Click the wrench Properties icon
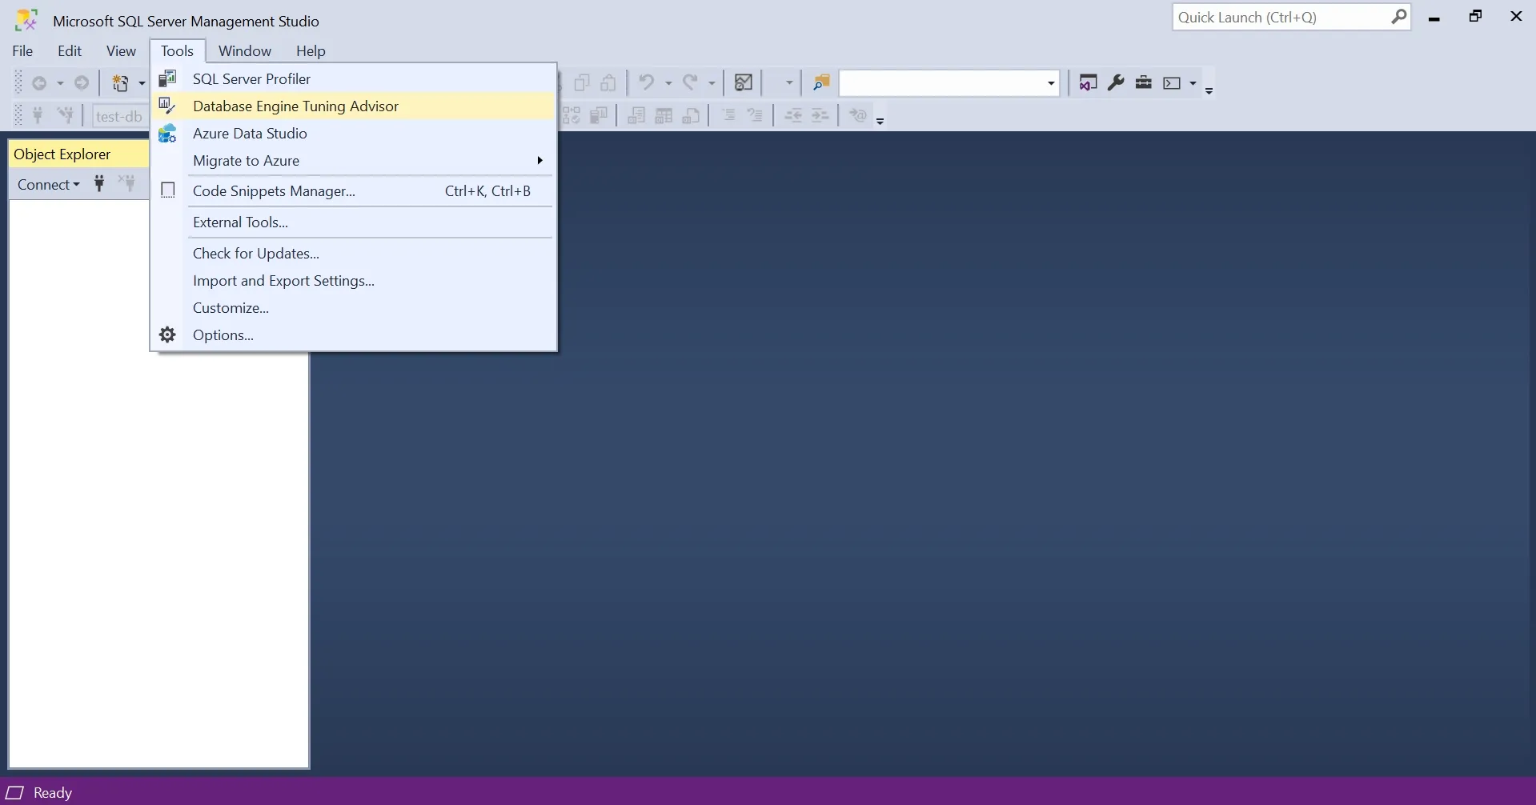The image size is (1536, 805). tap(1116, 82)
